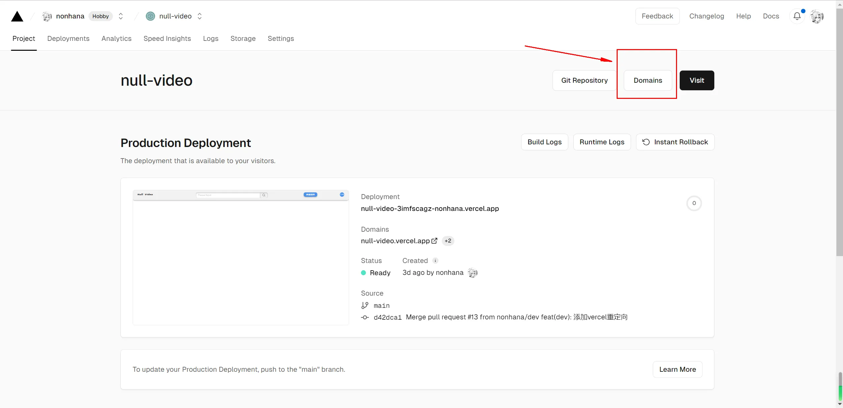Go to the Settings tab

coord(280,39)
